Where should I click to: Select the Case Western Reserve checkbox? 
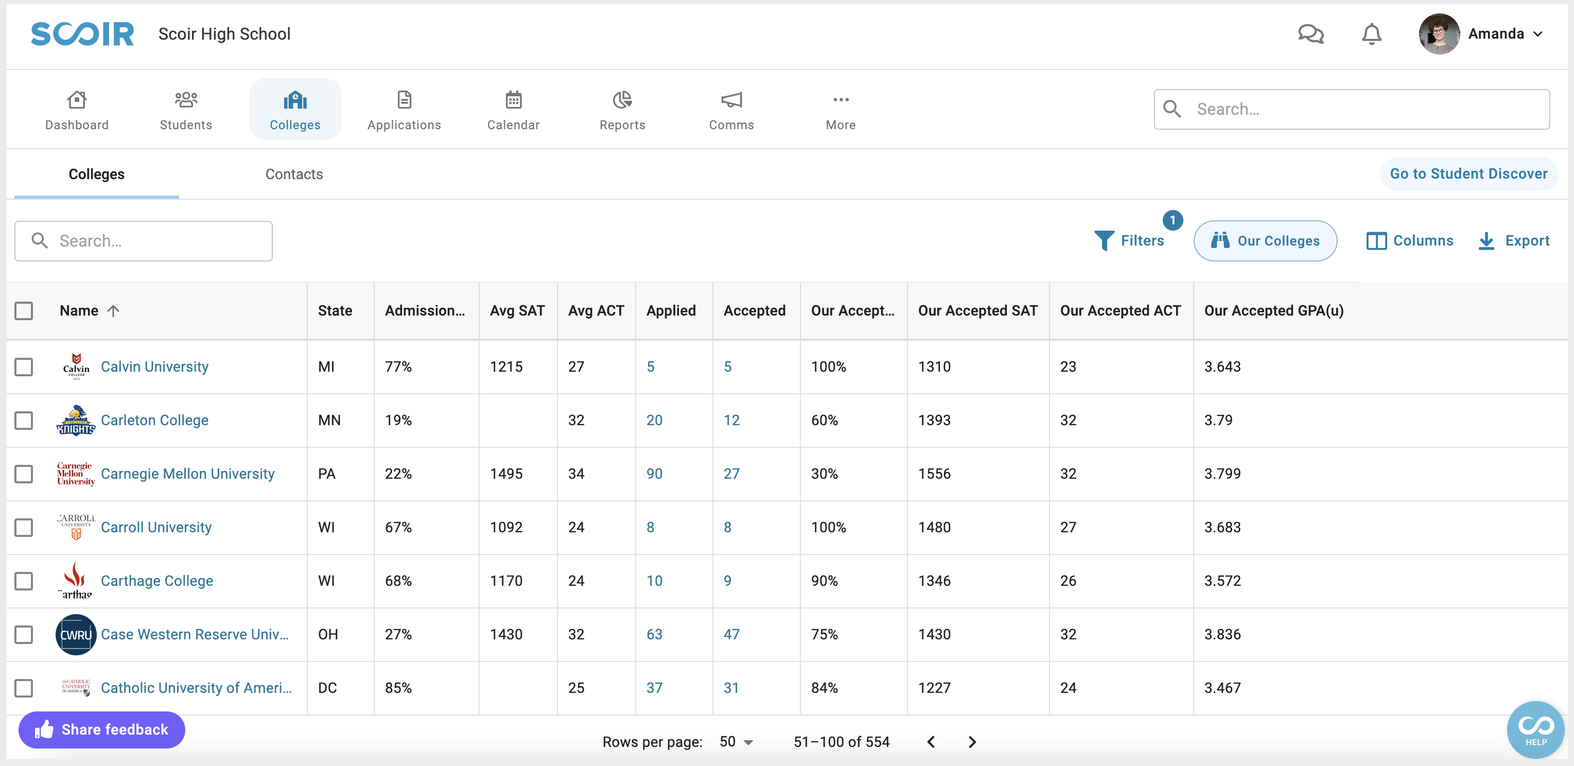click(x=24, y=635)
